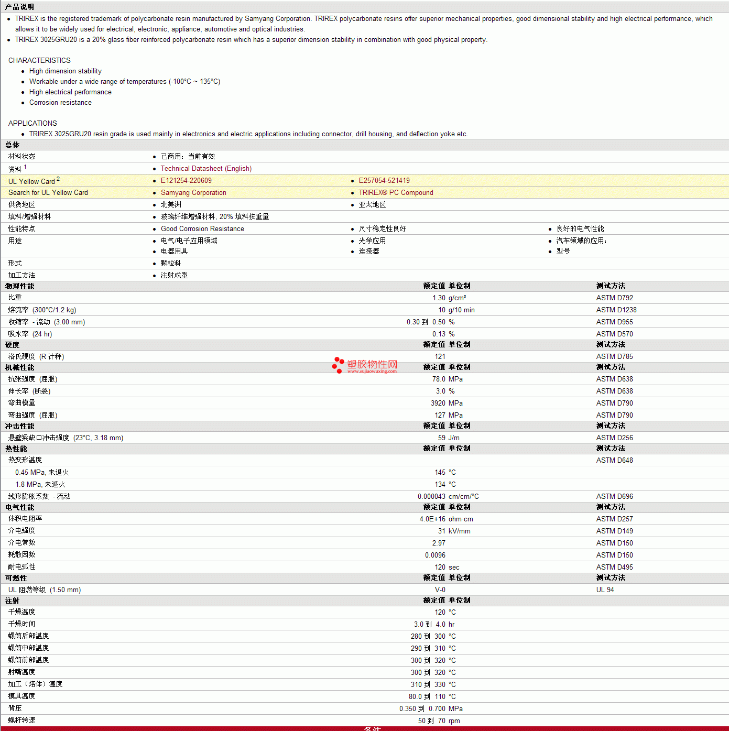The width and height of the screenshot is (729, 731).
Task: Click the "吸水率 (24 hr)" row label
Action: point(30,334)
